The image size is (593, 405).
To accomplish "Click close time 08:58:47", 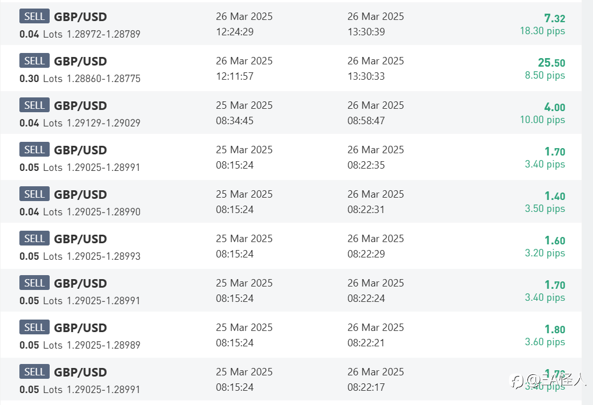I will 366,121.
